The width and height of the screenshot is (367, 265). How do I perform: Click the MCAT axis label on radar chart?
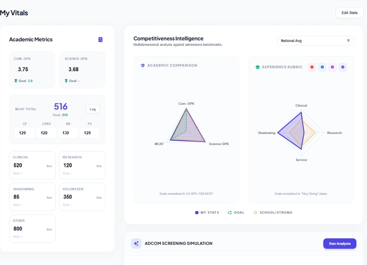tap(159, 144)
